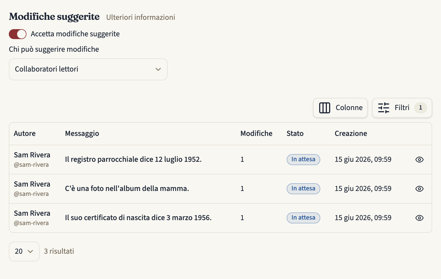View the suggestion about foto nell'album
The width and height of the screenshot is (441, 279).
(419, 189)
